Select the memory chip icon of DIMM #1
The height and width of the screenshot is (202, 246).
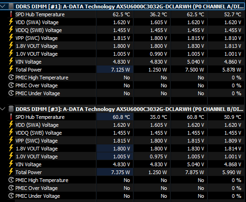(11, 7)
